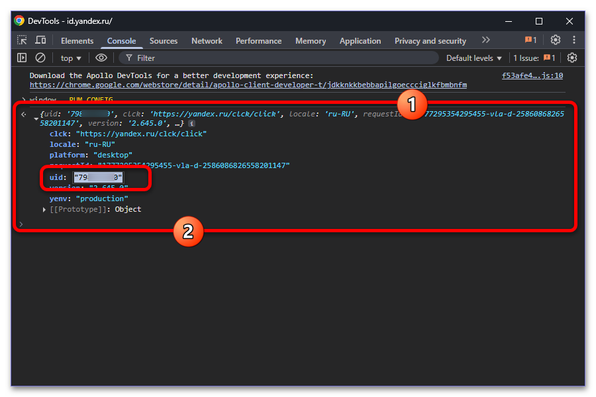The image size is (596, 397).
Task: Toggle the console sidebar icon
Action: (22, 58)
